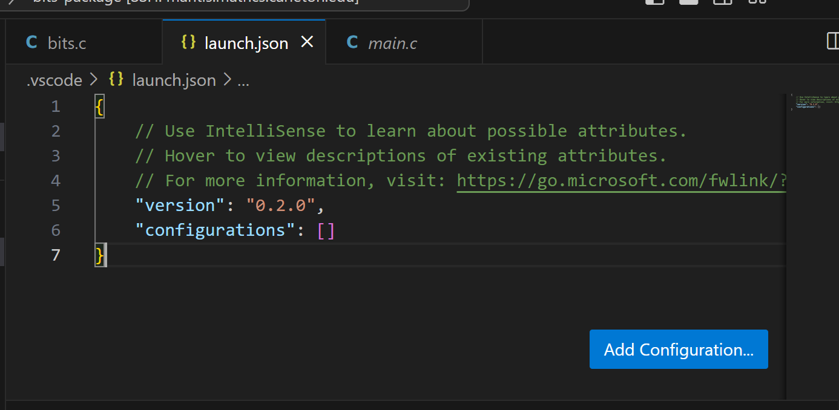Open the Split Editor icon at top right
Screen dimensions: 839x410
[832, 41]
